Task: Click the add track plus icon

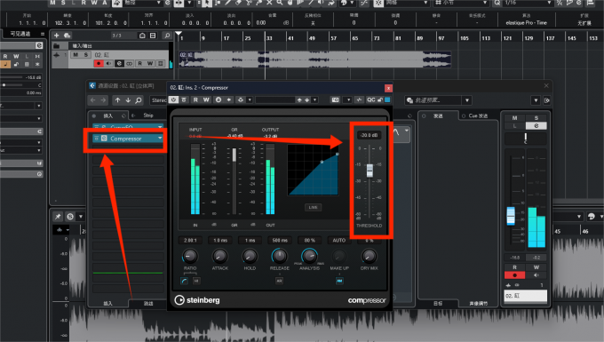Action: [x=56, y=36]
